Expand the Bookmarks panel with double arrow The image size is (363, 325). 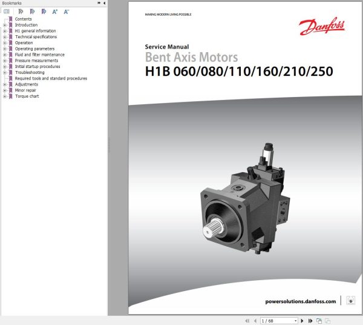click(x=99, y=3)
